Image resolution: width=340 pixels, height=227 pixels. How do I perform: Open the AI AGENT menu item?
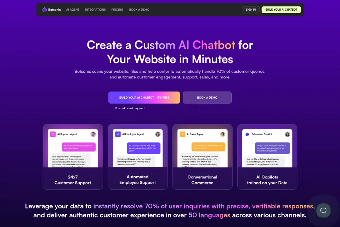[73, 10]
